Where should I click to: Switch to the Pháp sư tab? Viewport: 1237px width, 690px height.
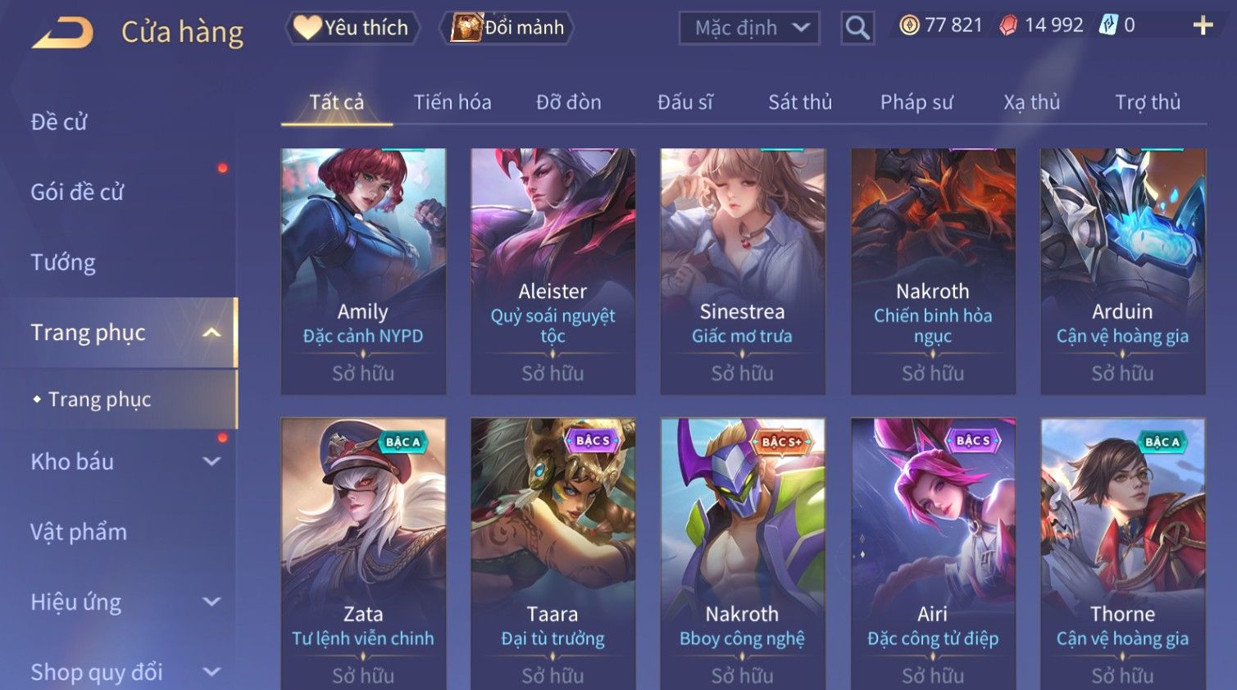[x=916, y=102]
